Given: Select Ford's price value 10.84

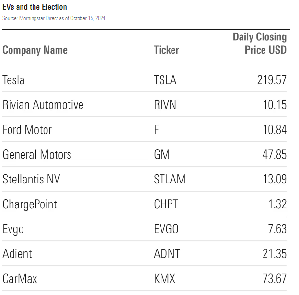Looking at the screenshot, I should click(x=275, y=130).
